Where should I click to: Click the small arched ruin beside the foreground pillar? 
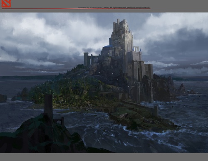point(59,121)
